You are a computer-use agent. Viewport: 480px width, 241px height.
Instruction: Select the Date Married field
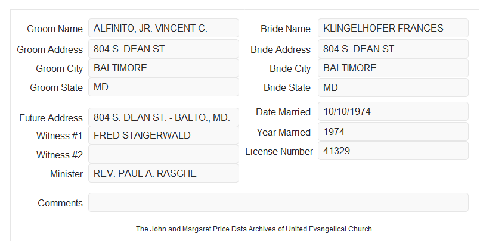(x=393, y=111)
